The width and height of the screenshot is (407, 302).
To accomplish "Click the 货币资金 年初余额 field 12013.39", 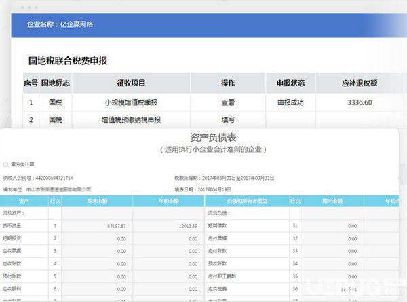I will 168,226.
